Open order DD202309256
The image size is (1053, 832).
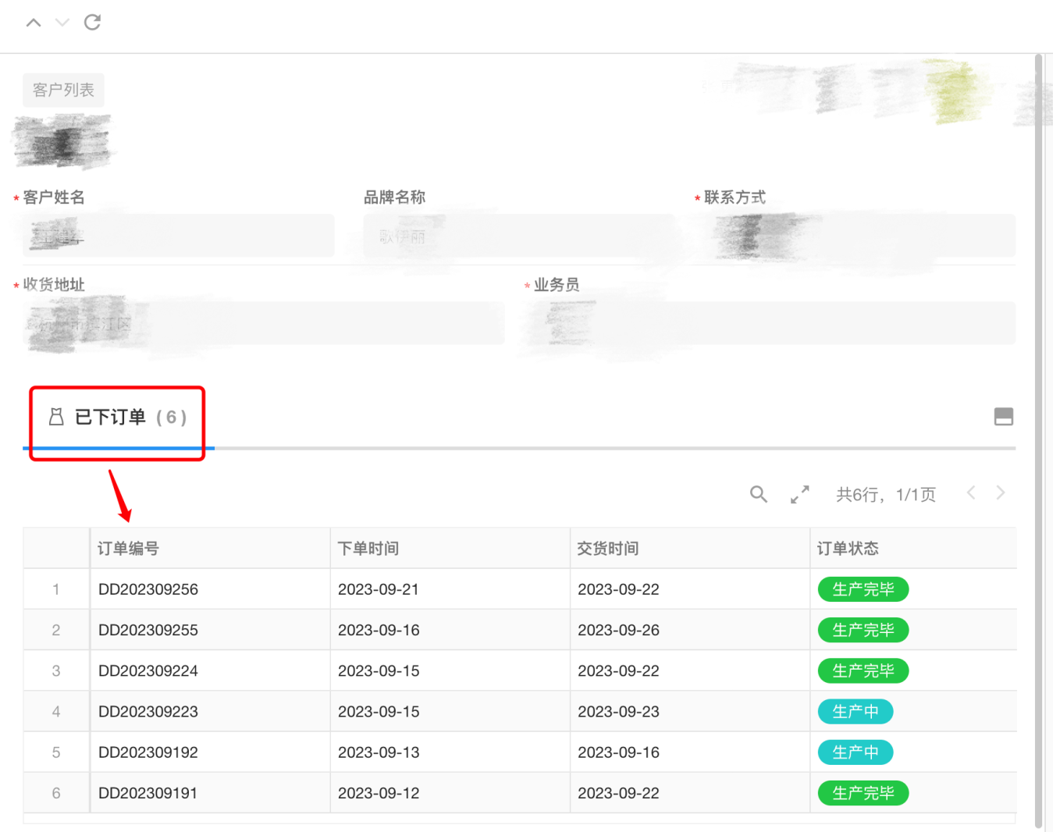coord(148,589)
